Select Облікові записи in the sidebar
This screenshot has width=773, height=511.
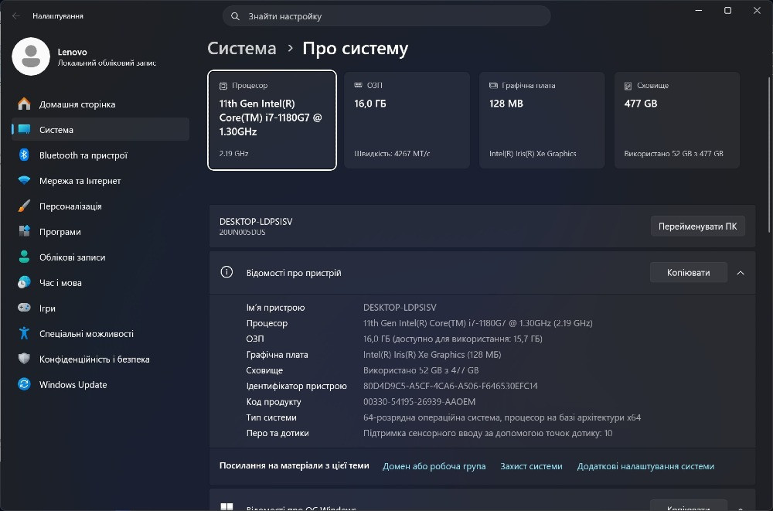100,257
